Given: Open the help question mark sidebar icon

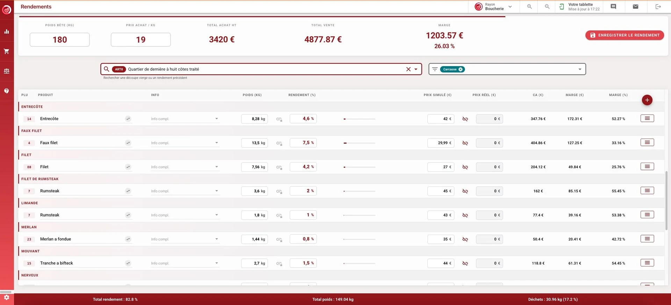Looking at the screenshot, I should click(7, 91).
